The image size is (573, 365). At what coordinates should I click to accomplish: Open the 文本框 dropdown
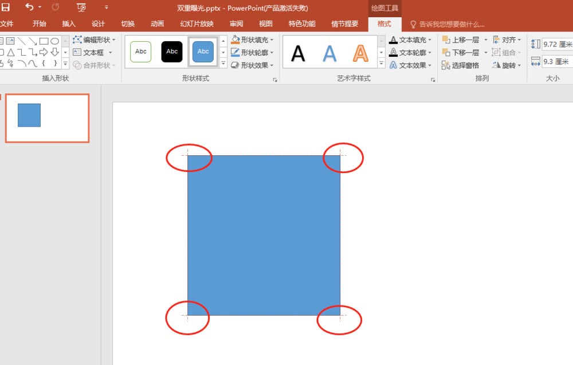pos(92,52)
